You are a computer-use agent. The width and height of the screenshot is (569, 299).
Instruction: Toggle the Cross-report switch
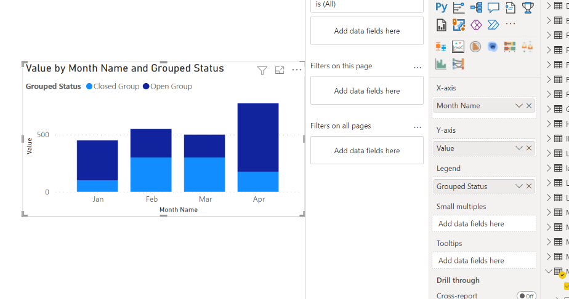pos(526,296)
